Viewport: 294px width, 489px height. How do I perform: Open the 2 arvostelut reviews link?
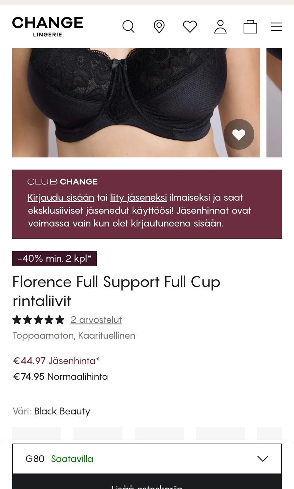coord(96,320)
